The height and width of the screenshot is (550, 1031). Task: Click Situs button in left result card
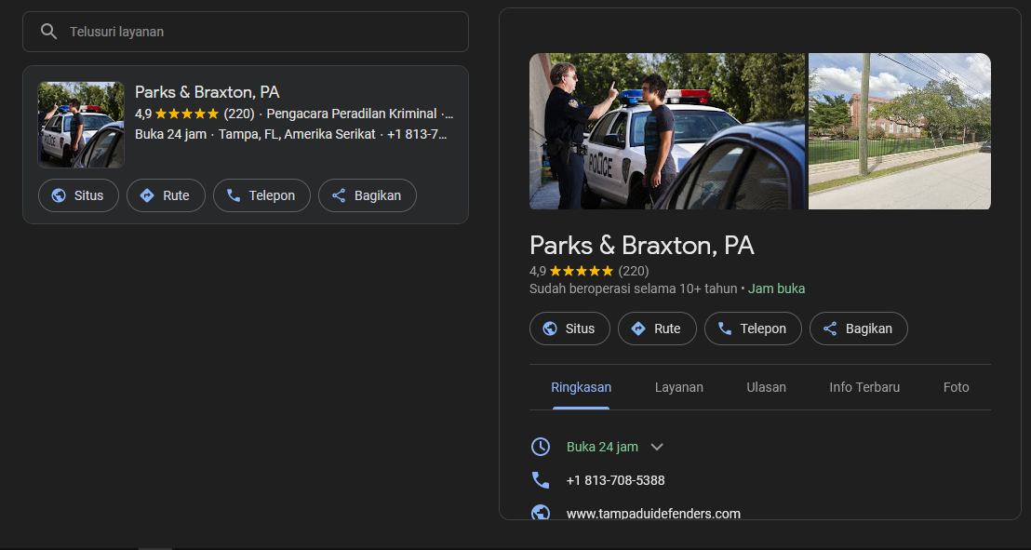78,195
